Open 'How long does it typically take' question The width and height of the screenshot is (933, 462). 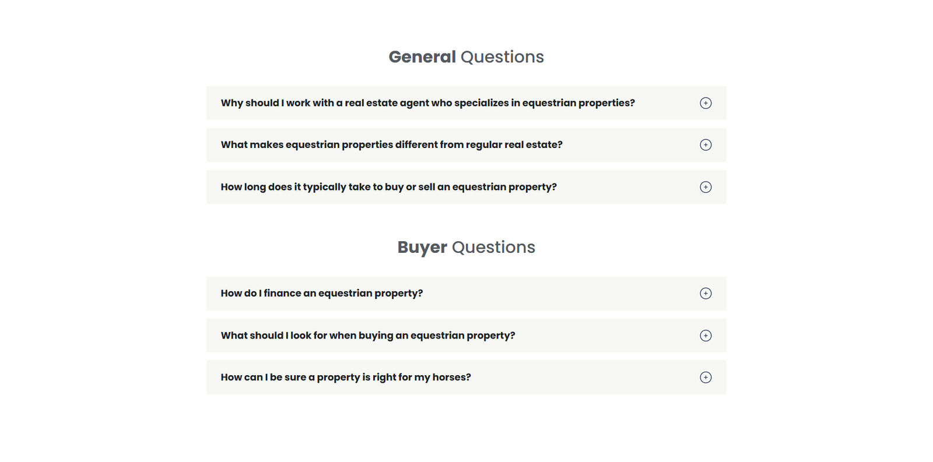click(388, 187)
